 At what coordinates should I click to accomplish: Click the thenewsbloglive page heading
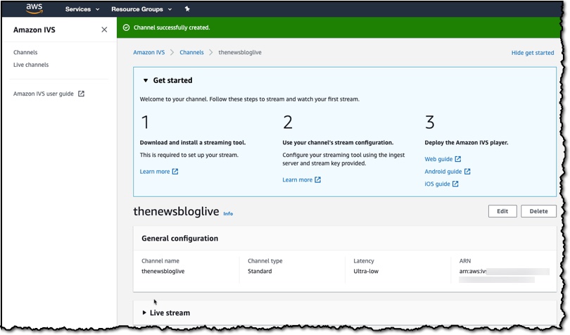[x=176, y=211]
